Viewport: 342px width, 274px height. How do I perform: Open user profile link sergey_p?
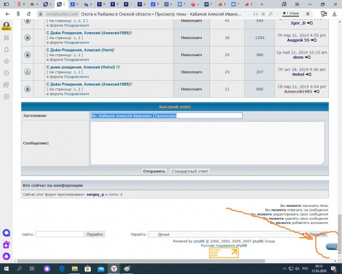click(x=95, y=195)
